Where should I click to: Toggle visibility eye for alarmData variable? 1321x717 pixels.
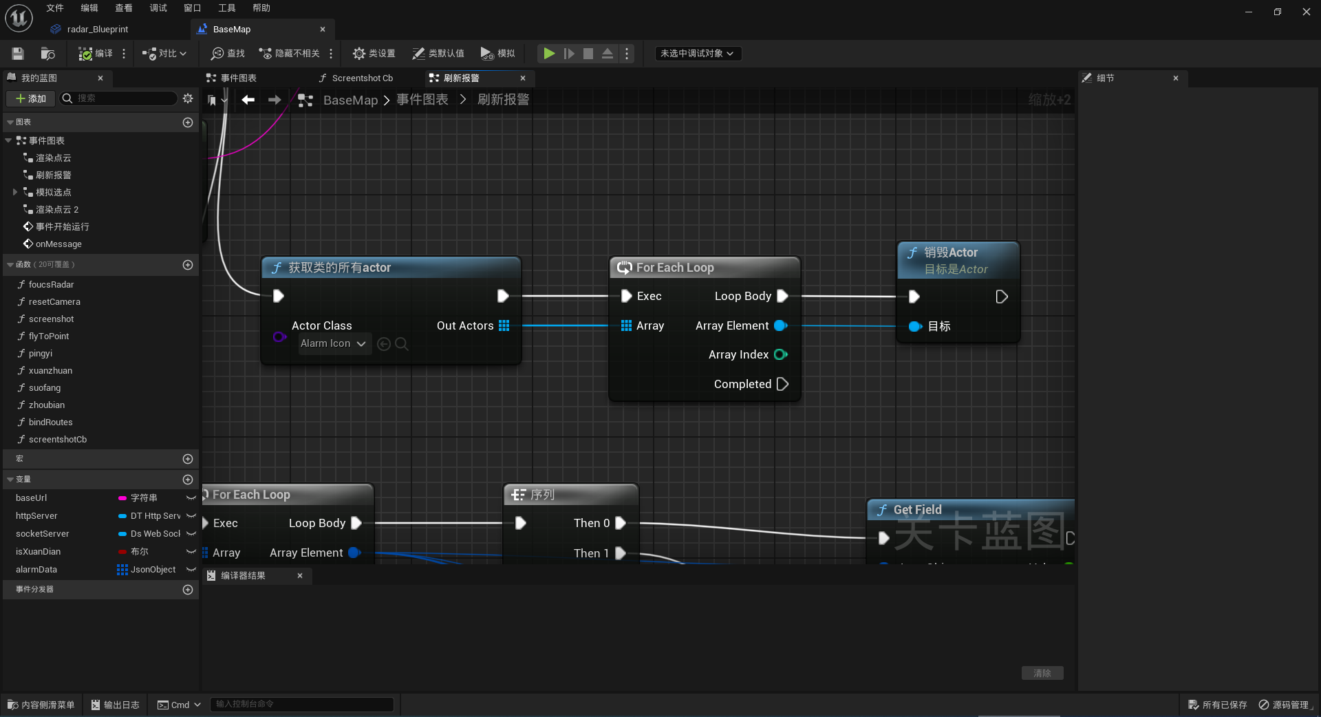191,570
